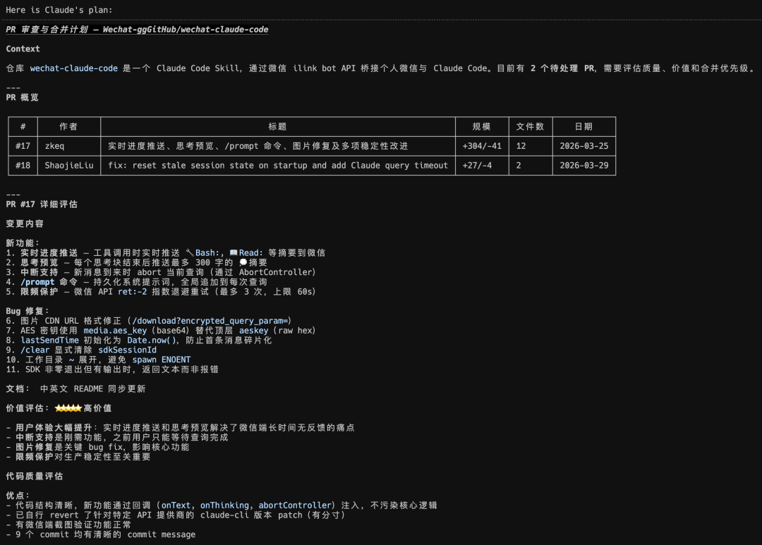Click the '文件数' table header
This screenshot has height=545, width=762.
pos(530,126)
